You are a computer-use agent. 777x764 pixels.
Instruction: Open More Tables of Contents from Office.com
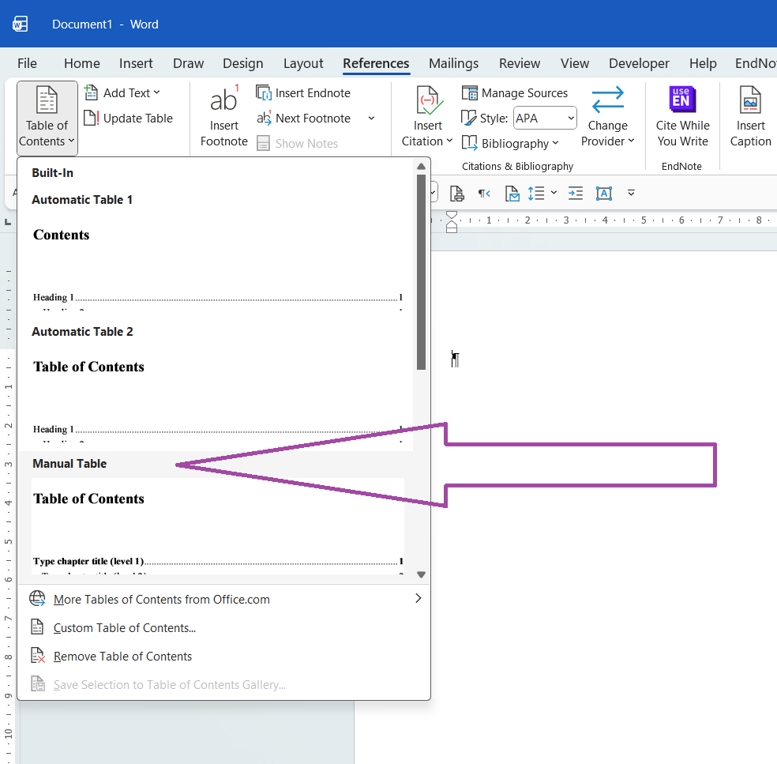[x=224, y=599]
